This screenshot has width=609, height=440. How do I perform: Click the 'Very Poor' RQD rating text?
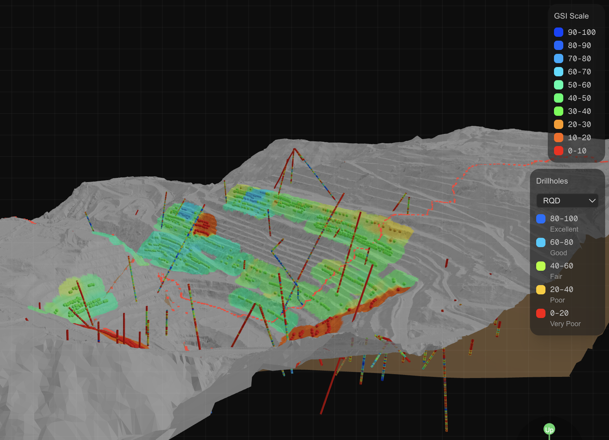(565, 324)
